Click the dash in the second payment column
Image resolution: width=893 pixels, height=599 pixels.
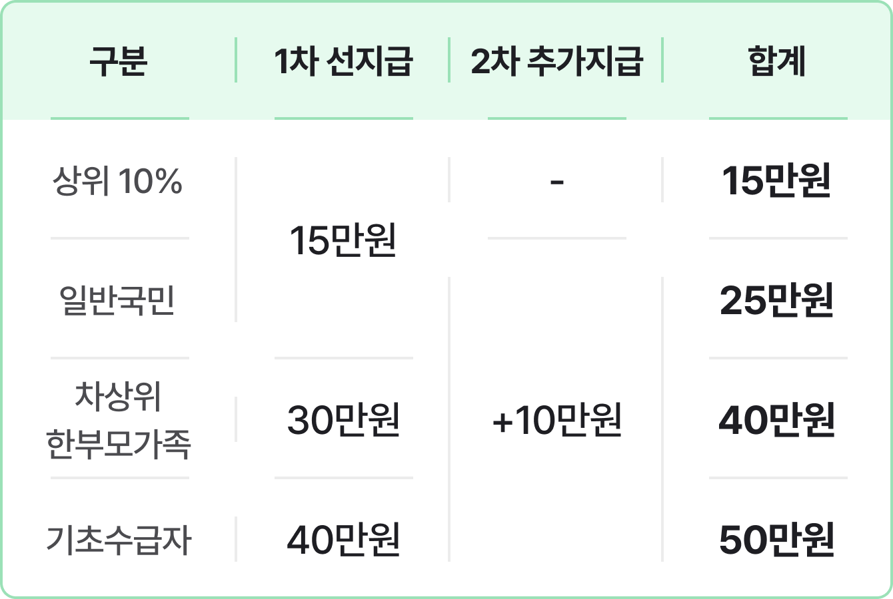[557, 181]
